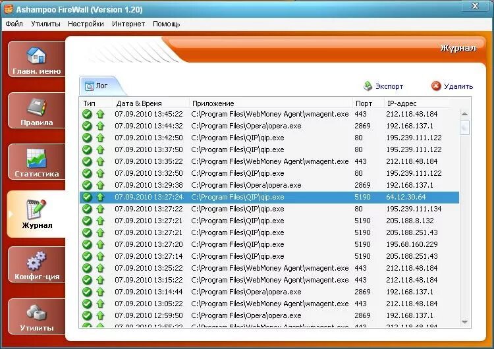
Task: Click green up arrow of 13:42:50 row
Action: click(100, 138)
